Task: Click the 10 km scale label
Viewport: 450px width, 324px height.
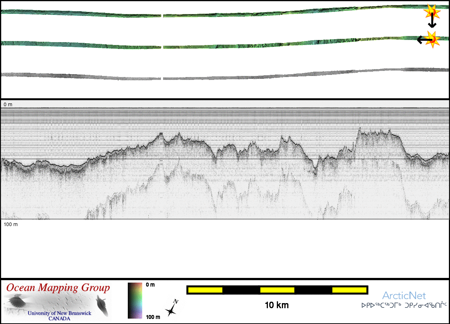Action: 276,305
